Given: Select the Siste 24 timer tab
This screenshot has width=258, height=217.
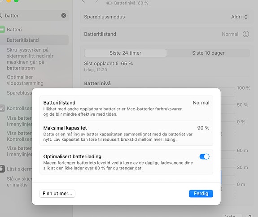Looking at the screenshot, I should click(125, 53).
